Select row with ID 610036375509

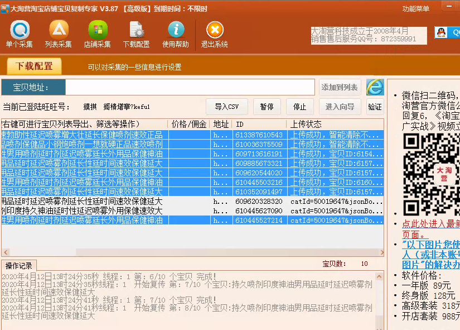[x=192, y=144]
